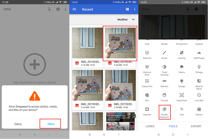This screenshot has width=208, height=139.
Task: Tap Android back button under tools screen
Action: (188, 135)
